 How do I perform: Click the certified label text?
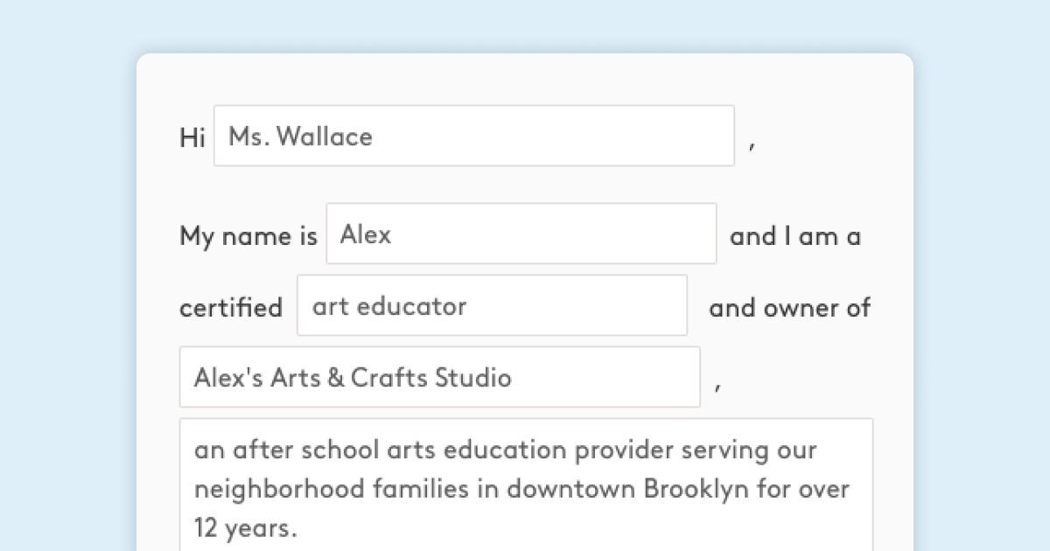click(230, 308)
